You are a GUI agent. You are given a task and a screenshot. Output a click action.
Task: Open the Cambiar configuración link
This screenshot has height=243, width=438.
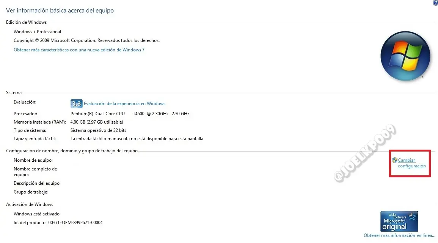(412, 163)
